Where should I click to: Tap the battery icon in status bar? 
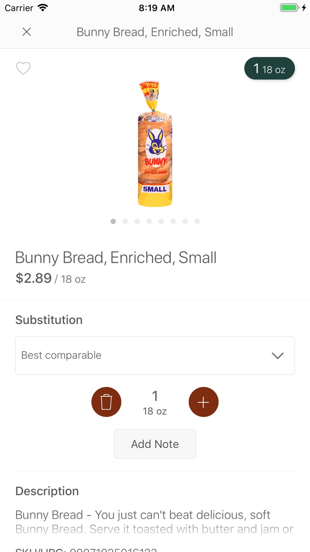pos(290,8)
